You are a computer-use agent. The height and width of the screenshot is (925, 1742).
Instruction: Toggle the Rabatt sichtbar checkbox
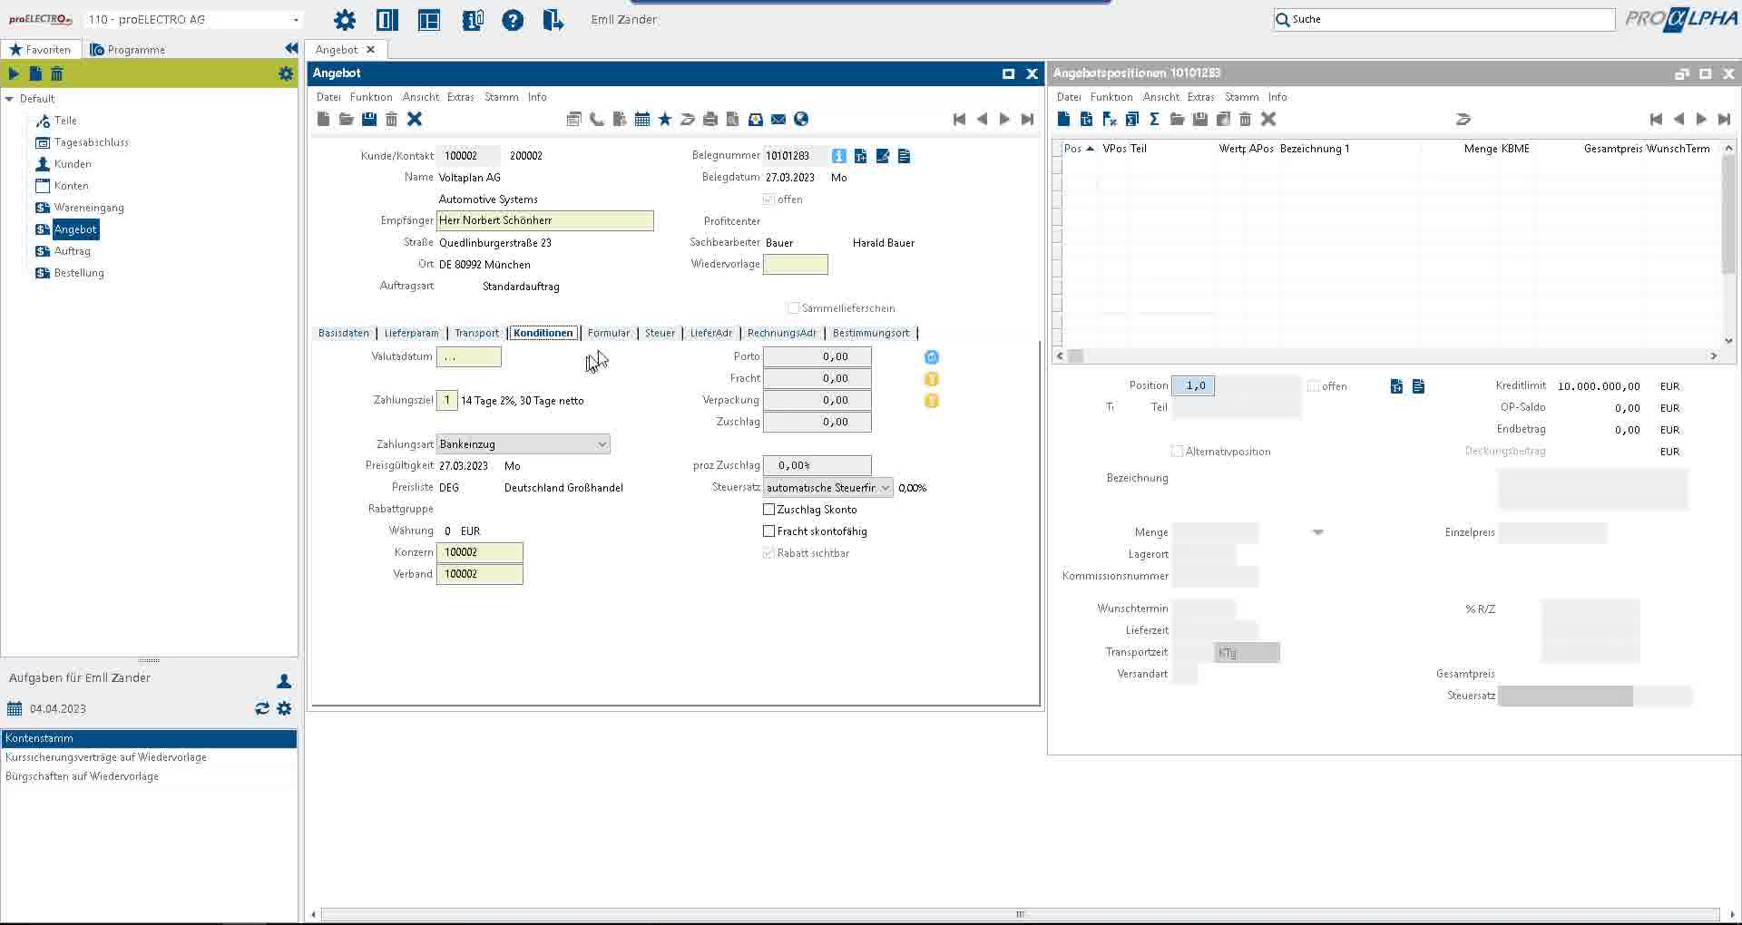[768, 553]
